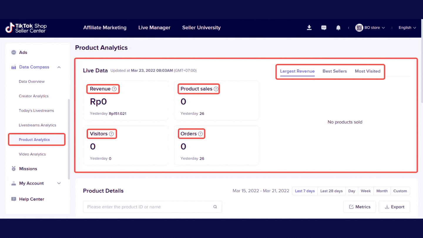
Task: Select the Custom date range option
Action: click(x=400, y=191)
